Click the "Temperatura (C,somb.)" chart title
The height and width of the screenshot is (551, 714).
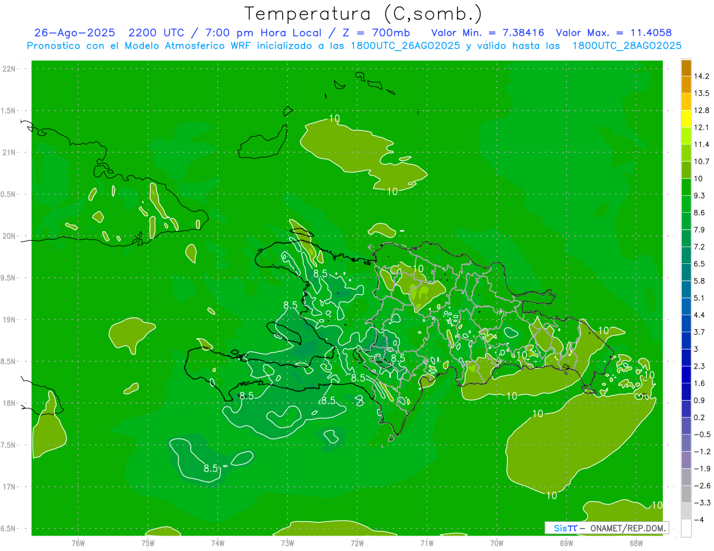(x=364, y=14)
